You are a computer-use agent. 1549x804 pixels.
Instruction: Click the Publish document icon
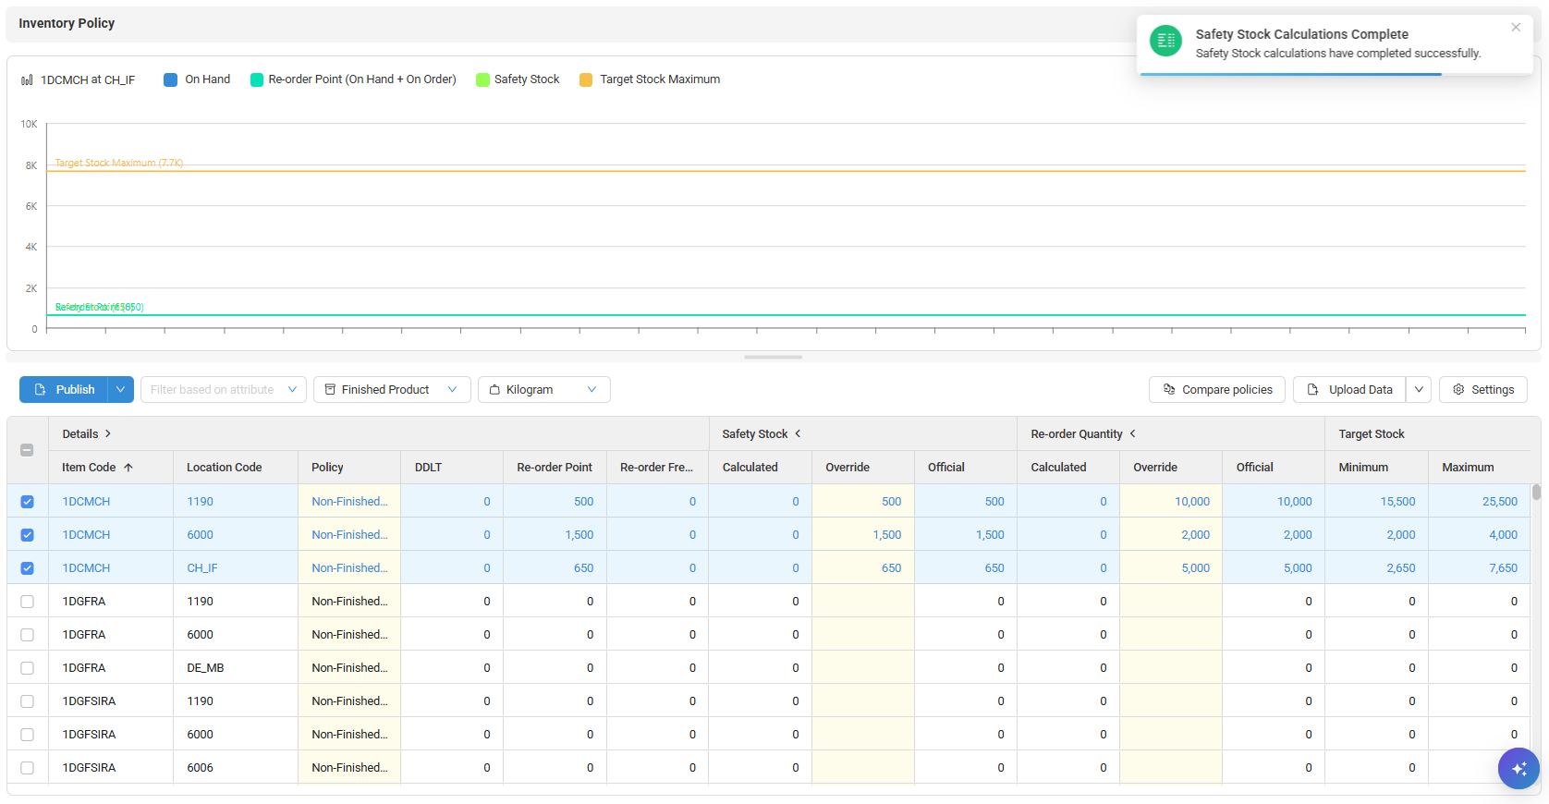[40, 390]
